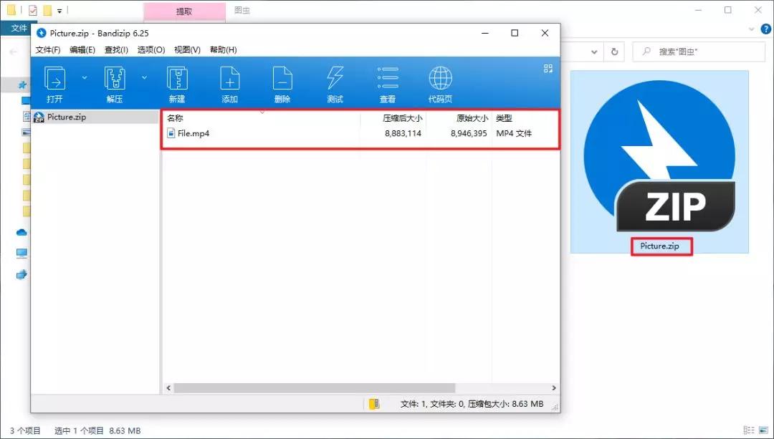Select File.mp4 in the archive list
Screen dimensions: 774x439
coord(193,133)
